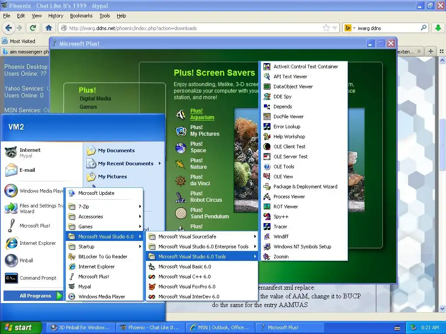Switch to 3D Pinball taskbar button

[81, 327]
